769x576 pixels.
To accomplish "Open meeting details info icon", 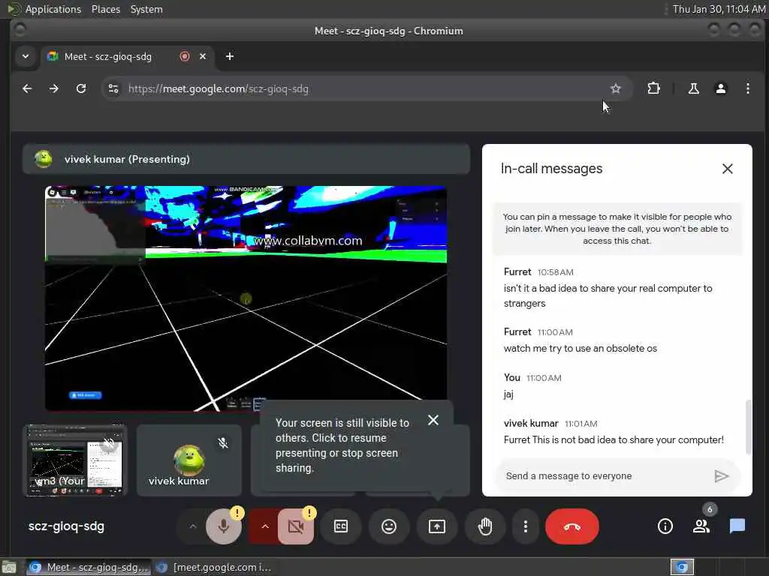I will coord(665,526).
